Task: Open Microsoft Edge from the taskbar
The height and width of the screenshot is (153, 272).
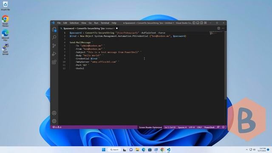Action: (144, 150)
